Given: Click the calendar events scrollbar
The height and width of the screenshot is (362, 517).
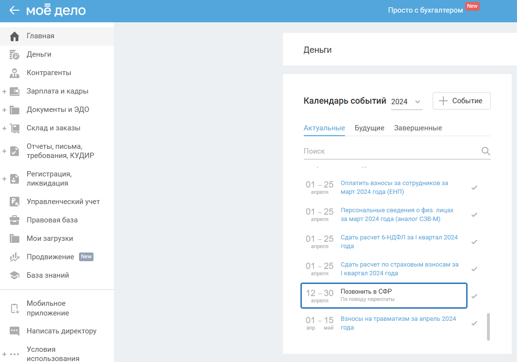Looking at the screenshot, I should coord(488,326).
